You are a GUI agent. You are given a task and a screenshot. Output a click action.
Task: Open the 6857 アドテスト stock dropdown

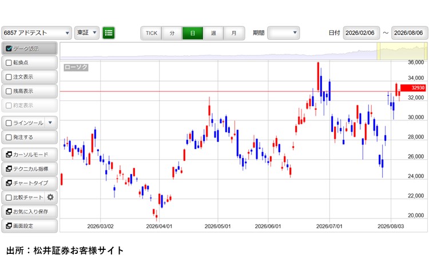coord(37,33)
